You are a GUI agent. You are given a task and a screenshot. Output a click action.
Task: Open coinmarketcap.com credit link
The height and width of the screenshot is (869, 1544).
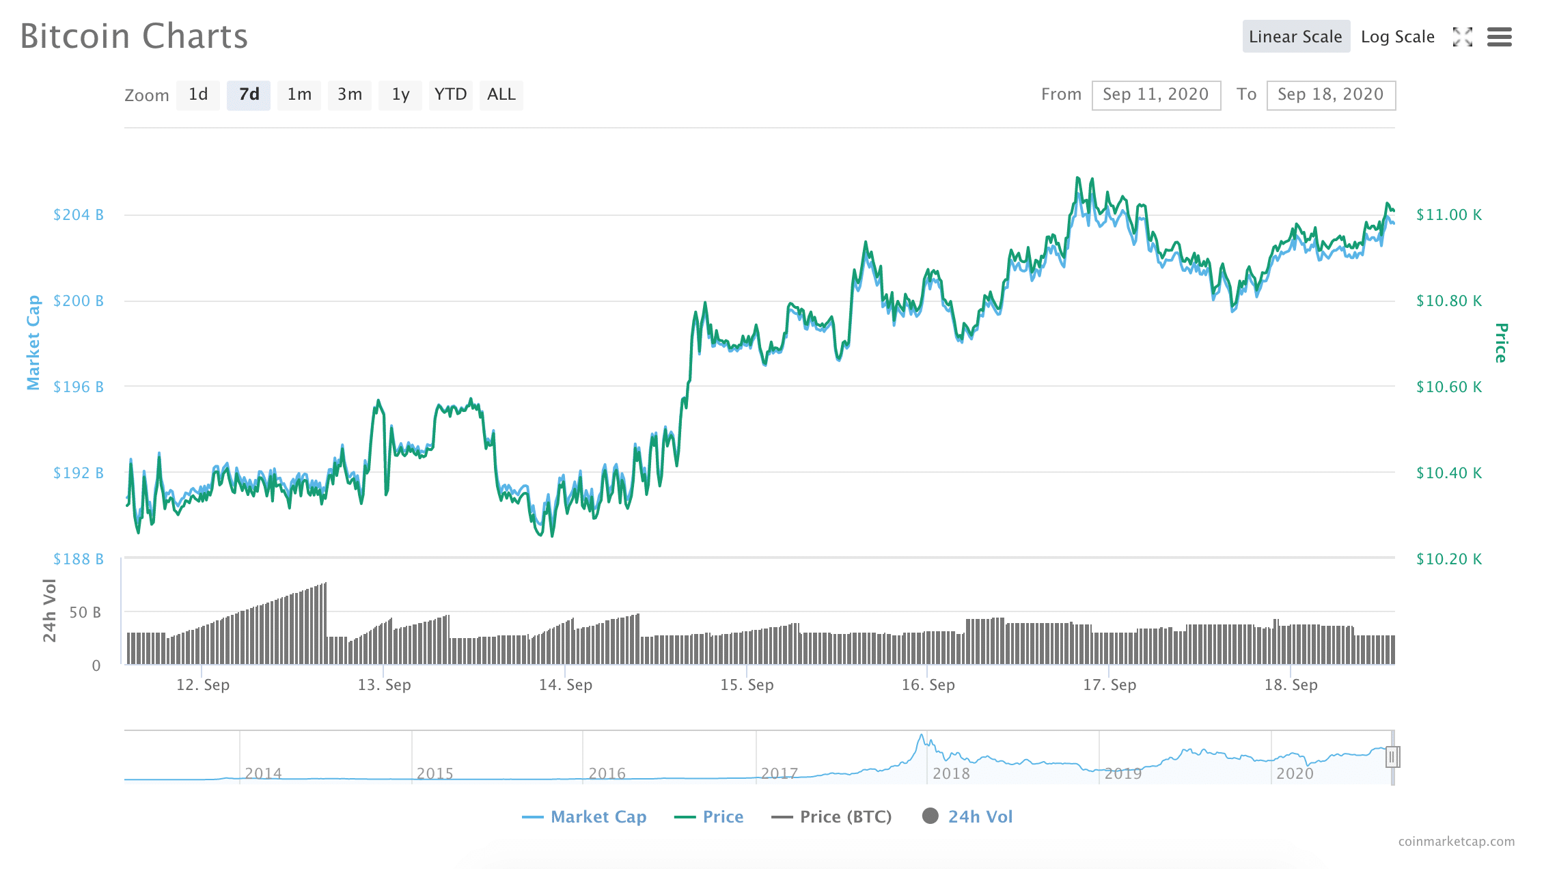pyautogui.click(x=1456, y=842)
